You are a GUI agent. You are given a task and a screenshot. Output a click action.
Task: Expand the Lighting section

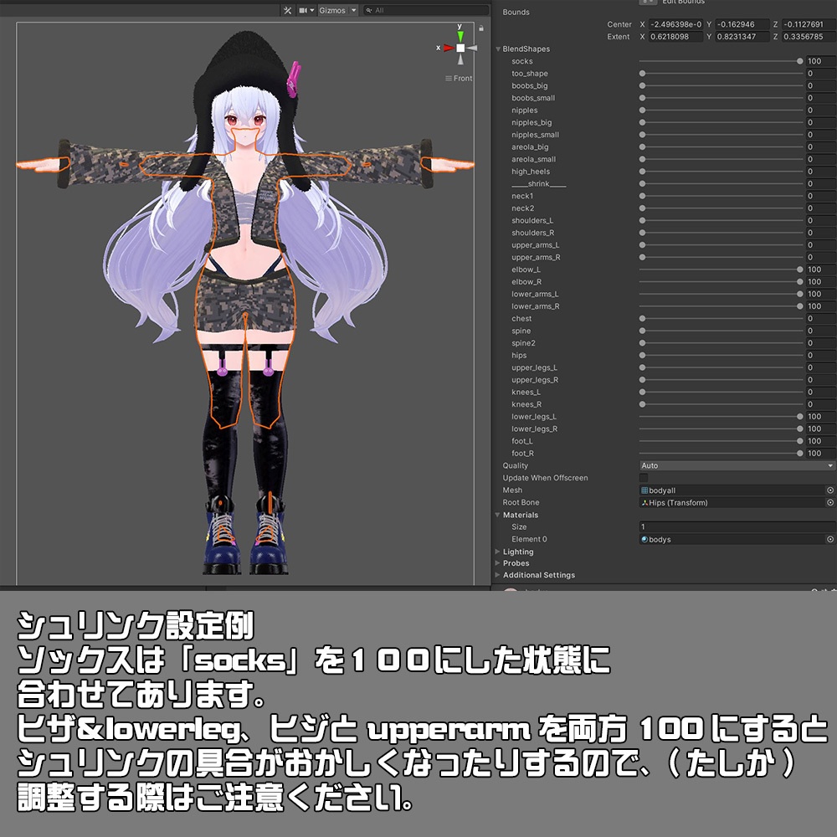pos(497,552)
